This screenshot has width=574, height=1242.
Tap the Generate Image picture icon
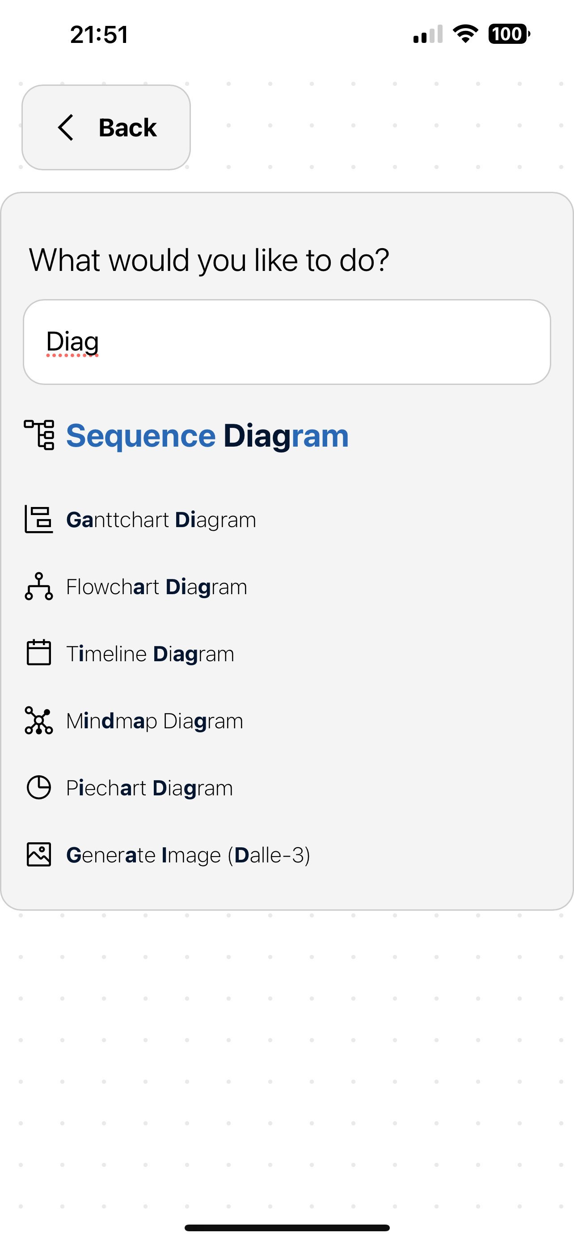[x=38, y=854]
